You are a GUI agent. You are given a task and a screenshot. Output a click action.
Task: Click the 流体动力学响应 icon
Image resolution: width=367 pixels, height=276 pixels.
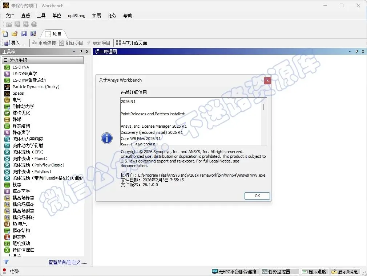7,139
